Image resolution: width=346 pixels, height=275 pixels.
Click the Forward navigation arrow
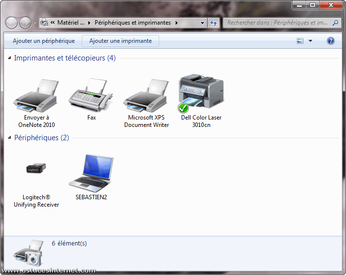tap(25, 23)
